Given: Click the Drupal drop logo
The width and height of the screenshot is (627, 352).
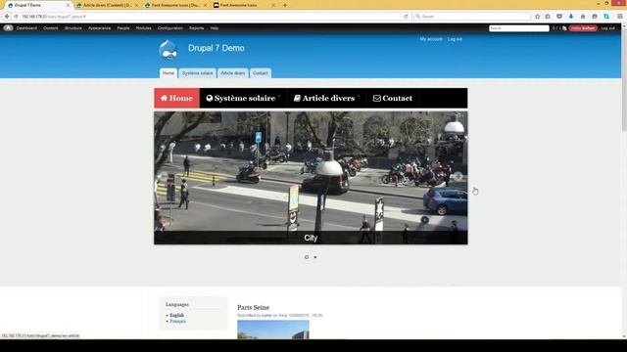Looking at the screenshot, I should (168, 50).
